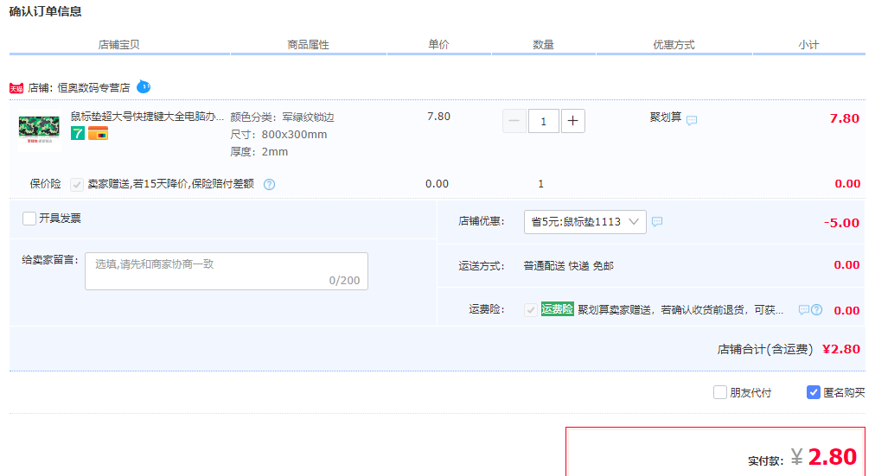Viewport: 875px width, 476px height.
Task: Click comment icon in 运费险 row
Action: pos(803,310)
